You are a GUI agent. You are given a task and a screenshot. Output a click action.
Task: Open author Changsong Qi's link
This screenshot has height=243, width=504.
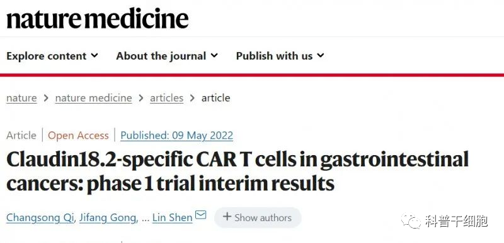[x=40, y=218]
